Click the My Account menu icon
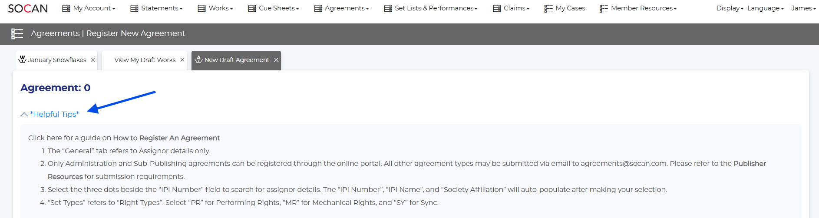The height and width of the screenshot is (218, 819). pyautogui.click(x=66, y=8)
